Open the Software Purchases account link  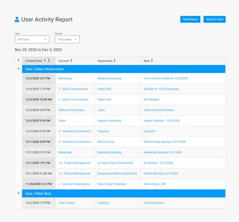(71, 110)
